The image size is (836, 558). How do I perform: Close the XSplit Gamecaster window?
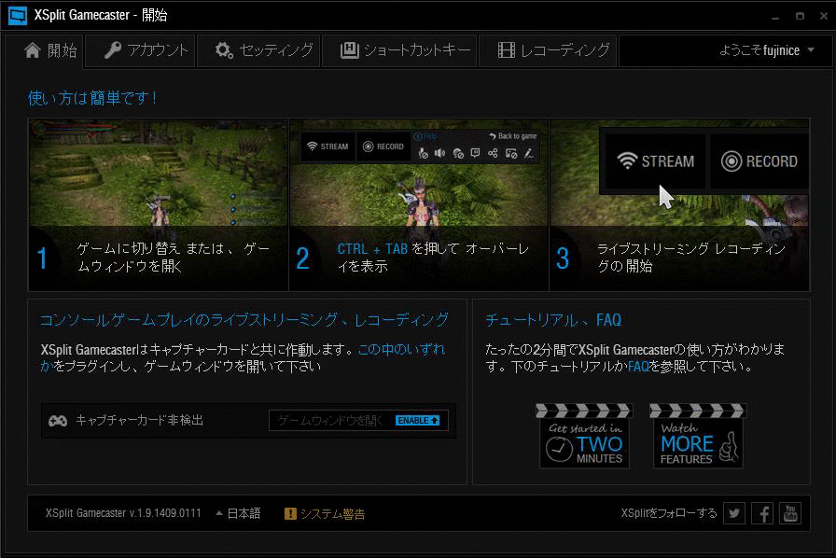point(824,17)
